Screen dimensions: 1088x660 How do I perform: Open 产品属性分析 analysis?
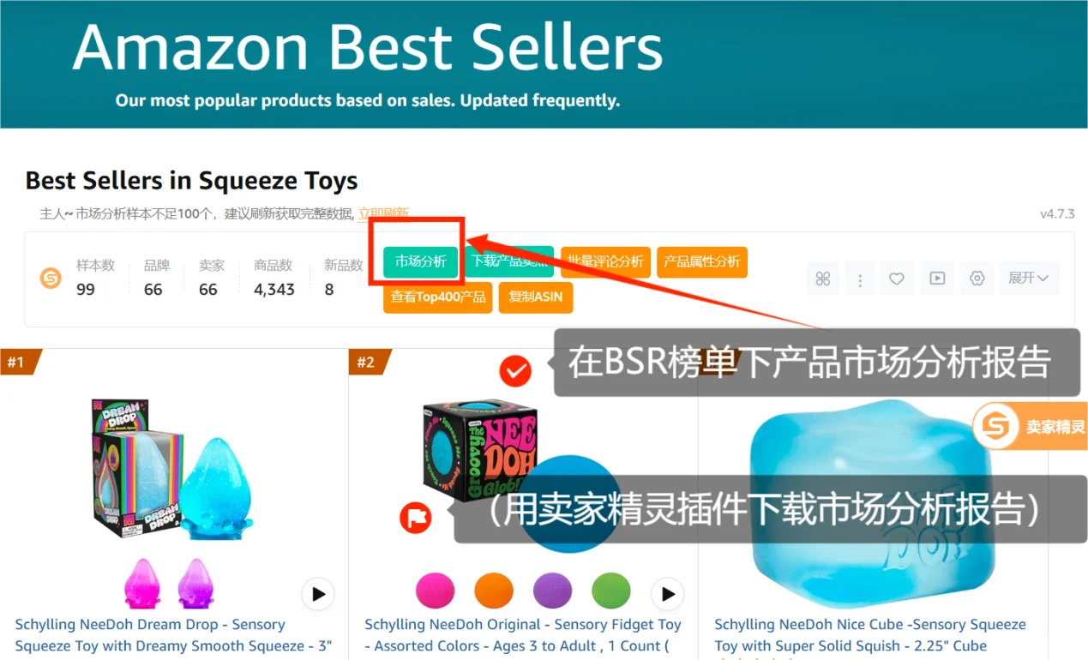pos(702,262)
